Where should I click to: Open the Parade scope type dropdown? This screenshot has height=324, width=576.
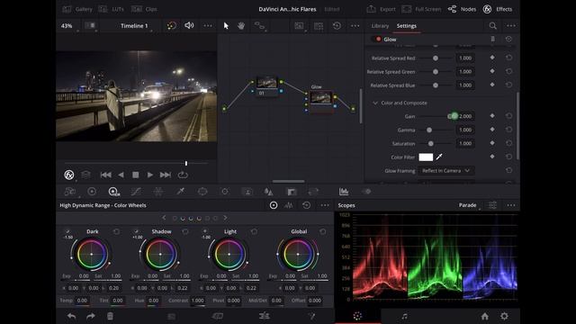(x=469, y=205)
